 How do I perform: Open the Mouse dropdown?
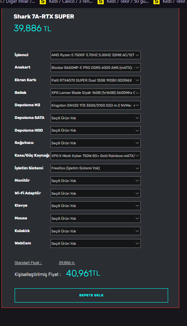tap(95, 219)
